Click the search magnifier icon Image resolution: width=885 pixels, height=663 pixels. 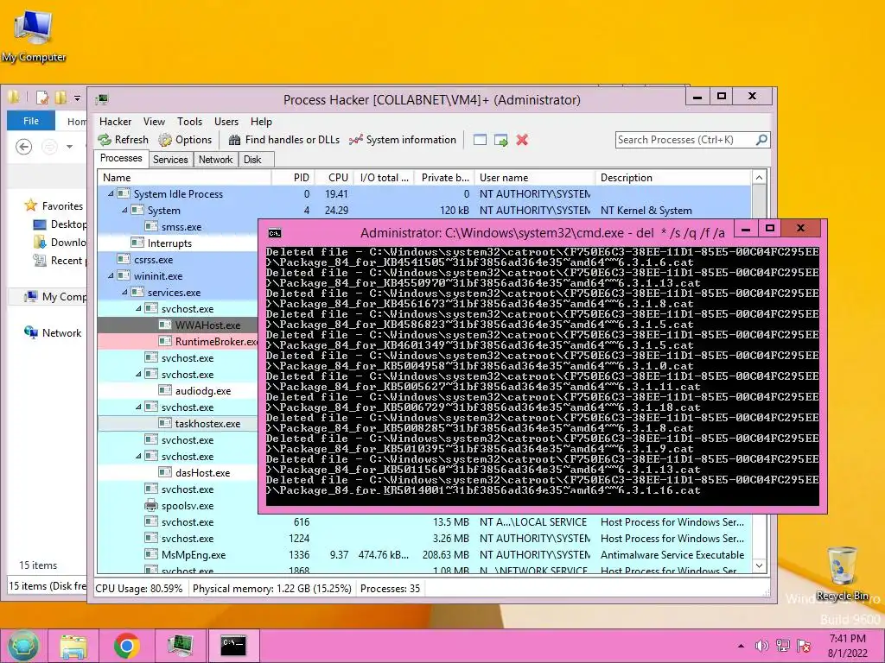761,139
